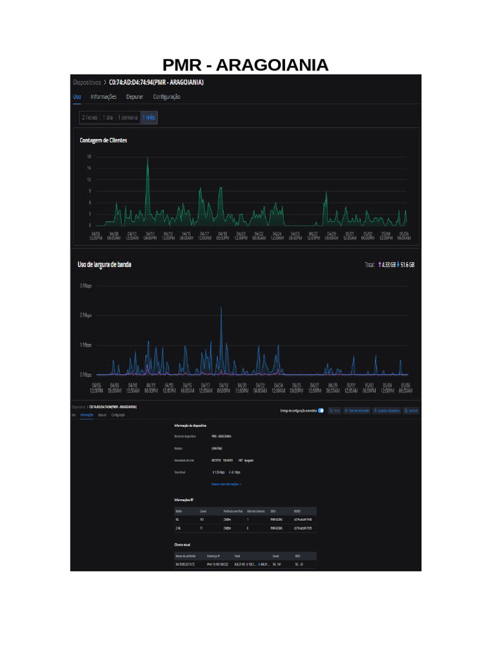Expand the 'Mostrar mais informações' link

tap(226, 484)
